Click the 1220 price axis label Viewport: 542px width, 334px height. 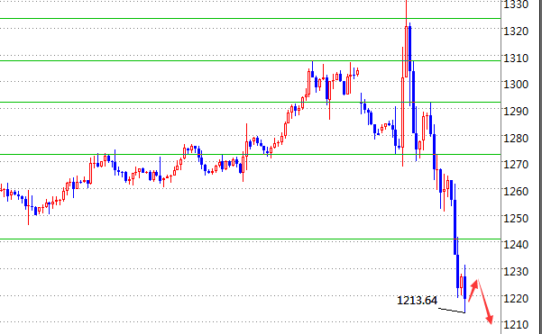(x=516, y=298)
